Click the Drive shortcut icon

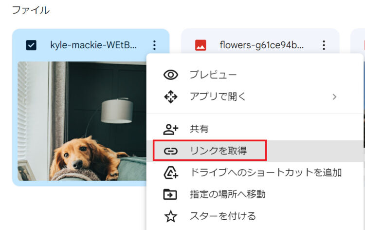(x=171, y=172)
